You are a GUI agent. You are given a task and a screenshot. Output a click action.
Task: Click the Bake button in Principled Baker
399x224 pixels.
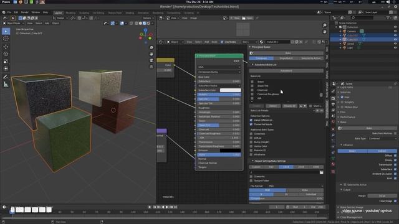tap(286, 53)
